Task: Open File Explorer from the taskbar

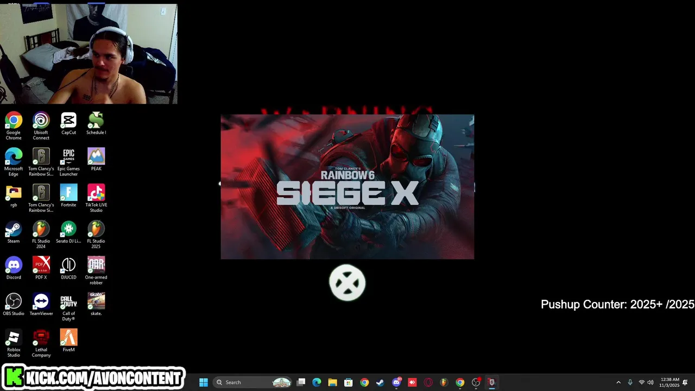Action: point(332,382)
